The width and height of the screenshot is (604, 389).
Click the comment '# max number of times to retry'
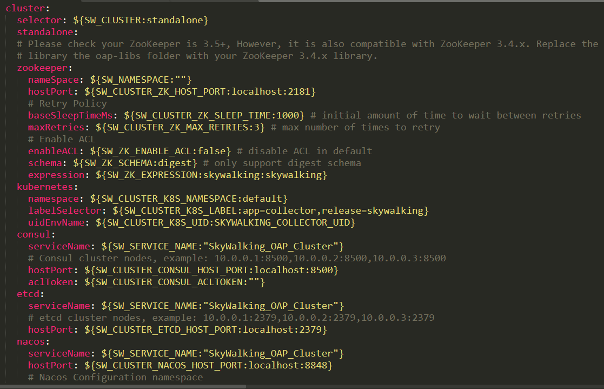(x=356, y=128)
